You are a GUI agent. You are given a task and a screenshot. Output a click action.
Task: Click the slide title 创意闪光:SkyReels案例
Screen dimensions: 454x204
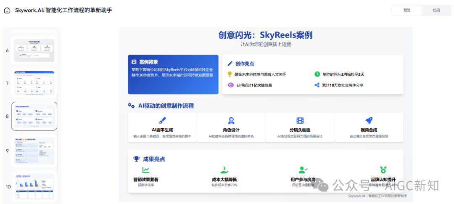266,35
